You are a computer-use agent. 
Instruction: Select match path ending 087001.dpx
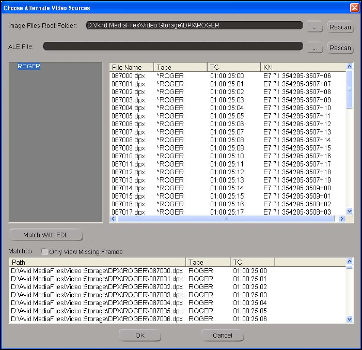[97, 279]
